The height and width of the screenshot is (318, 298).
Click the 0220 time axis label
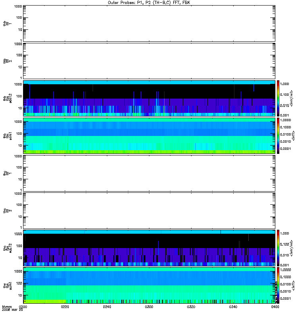[65, 307]
